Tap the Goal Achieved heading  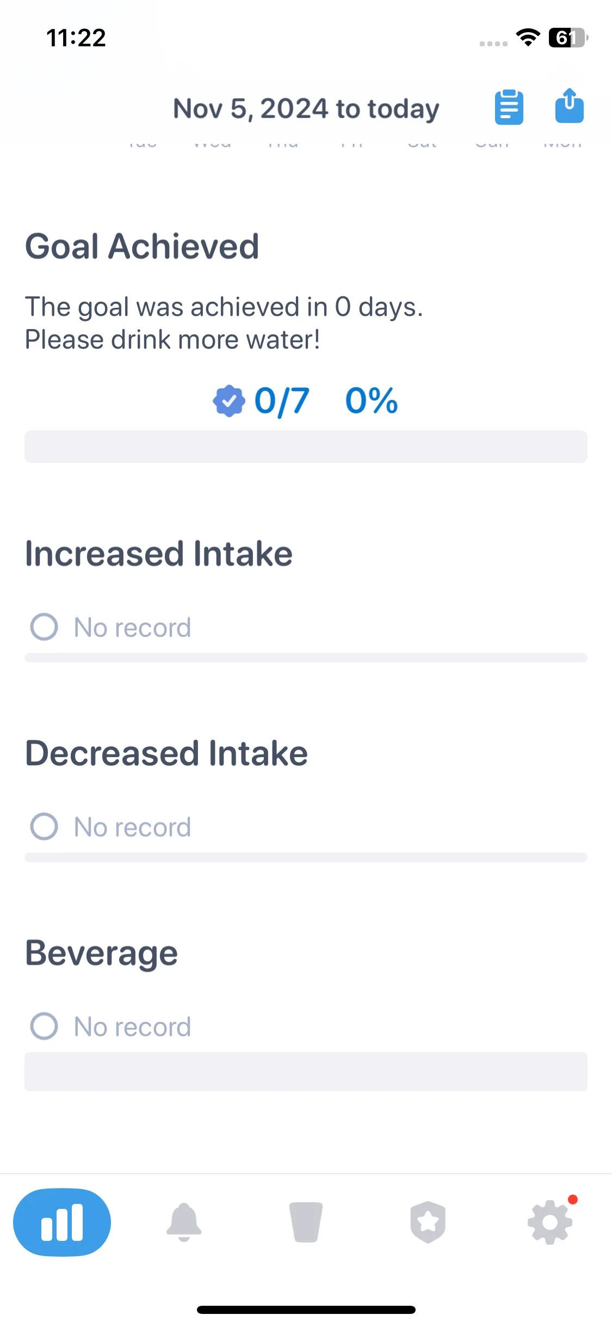[142, 246]
